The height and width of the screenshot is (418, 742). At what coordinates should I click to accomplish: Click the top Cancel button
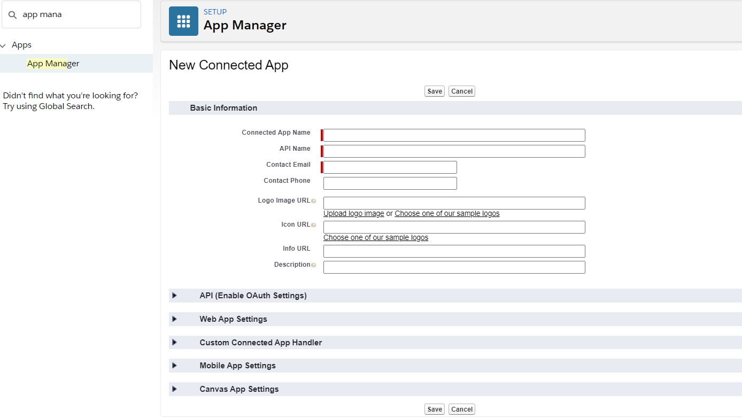tap(462, 91)
